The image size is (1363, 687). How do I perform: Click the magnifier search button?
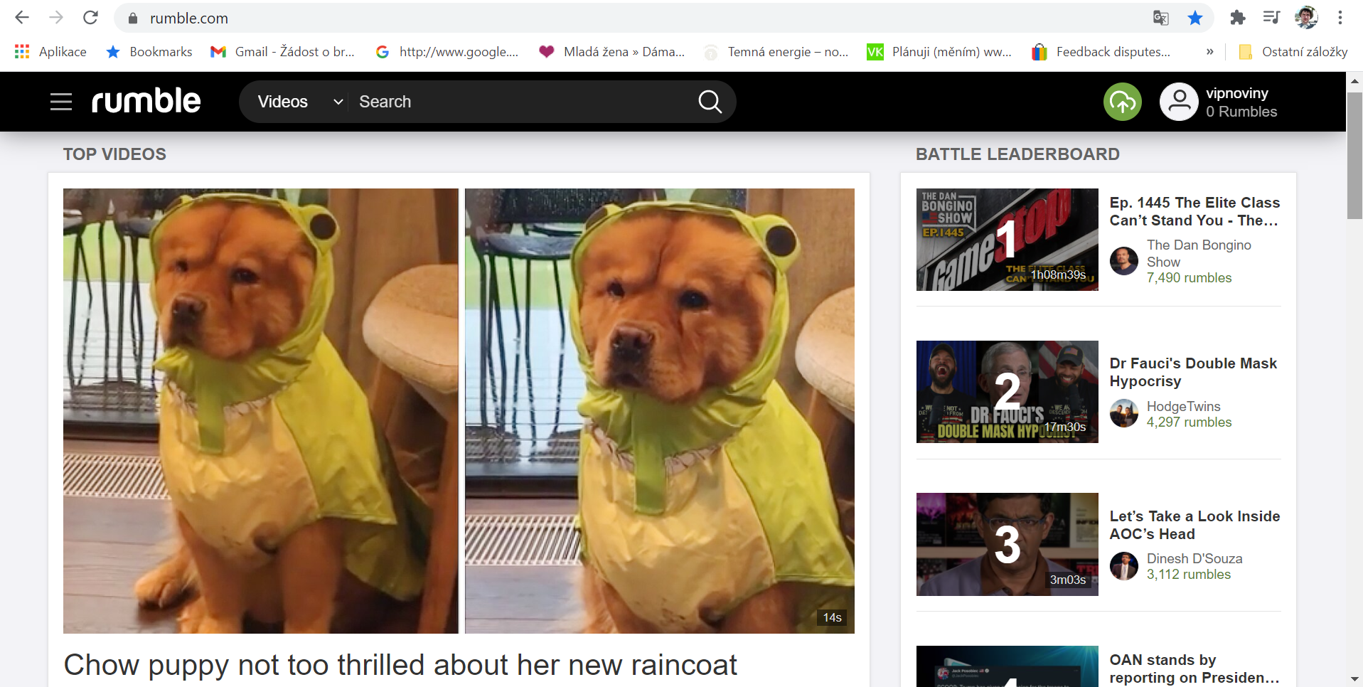tap(710, 102)
